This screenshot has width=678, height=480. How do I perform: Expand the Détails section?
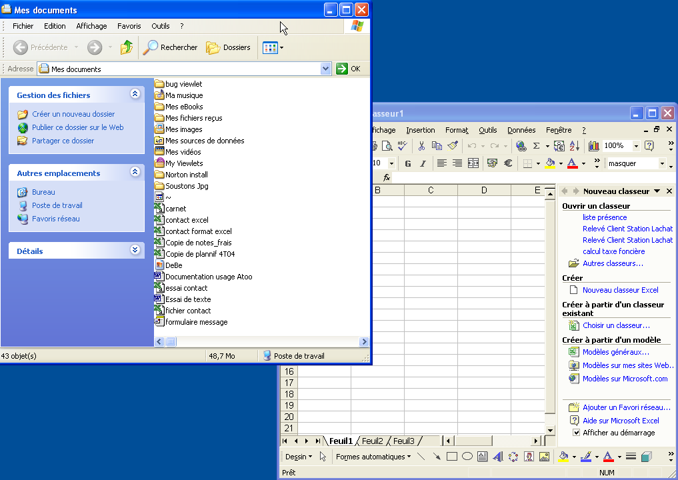[x=135, y=249]
